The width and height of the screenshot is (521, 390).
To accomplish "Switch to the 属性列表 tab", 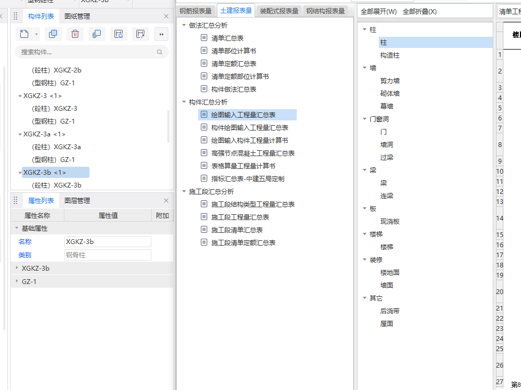I will 41,201.
